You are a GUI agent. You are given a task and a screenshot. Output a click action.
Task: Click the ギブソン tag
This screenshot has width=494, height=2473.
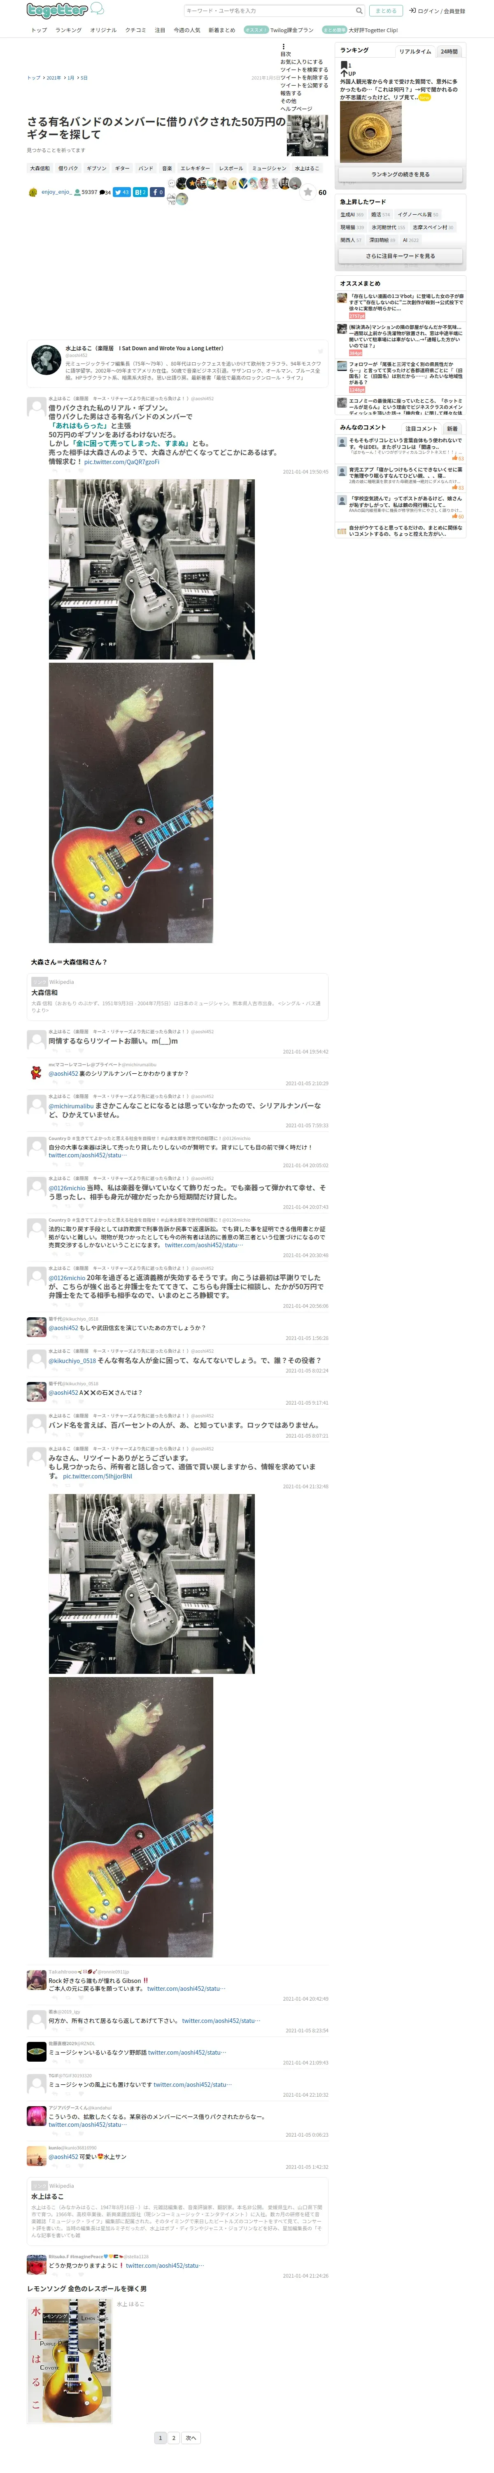click(96, 168)
